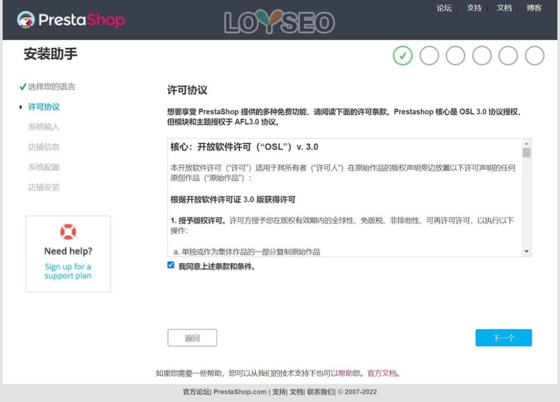The height and width of the screenshot is (402, 560).
Task: Select the 许可协议 step in sidebar
Action: [x=44, y=107]
